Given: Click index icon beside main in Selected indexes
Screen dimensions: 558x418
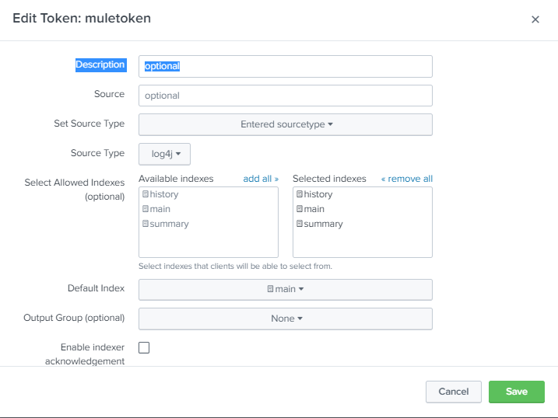Looking at the screenshot, I should pyautogui.click(x=300, y=209).
